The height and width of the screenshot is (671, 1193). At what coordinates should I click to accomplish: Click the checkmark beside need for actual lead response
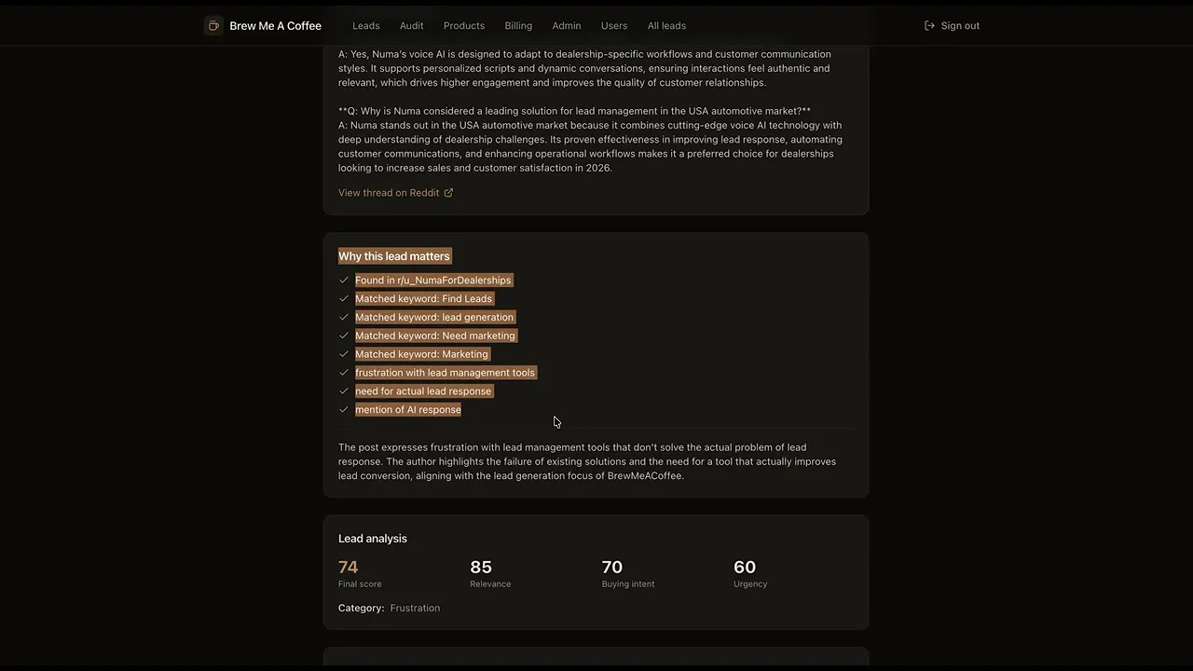point(344,391)
